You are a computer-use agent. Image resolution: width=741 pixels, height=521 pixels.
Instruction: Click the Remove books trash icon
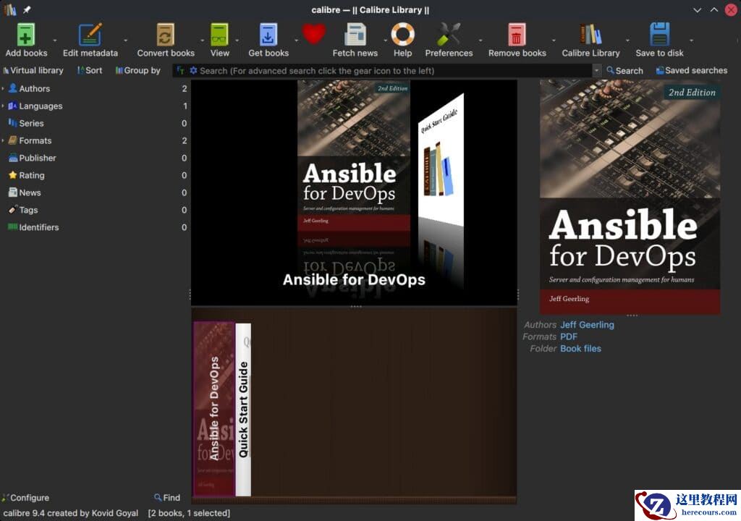click(517, 34)
